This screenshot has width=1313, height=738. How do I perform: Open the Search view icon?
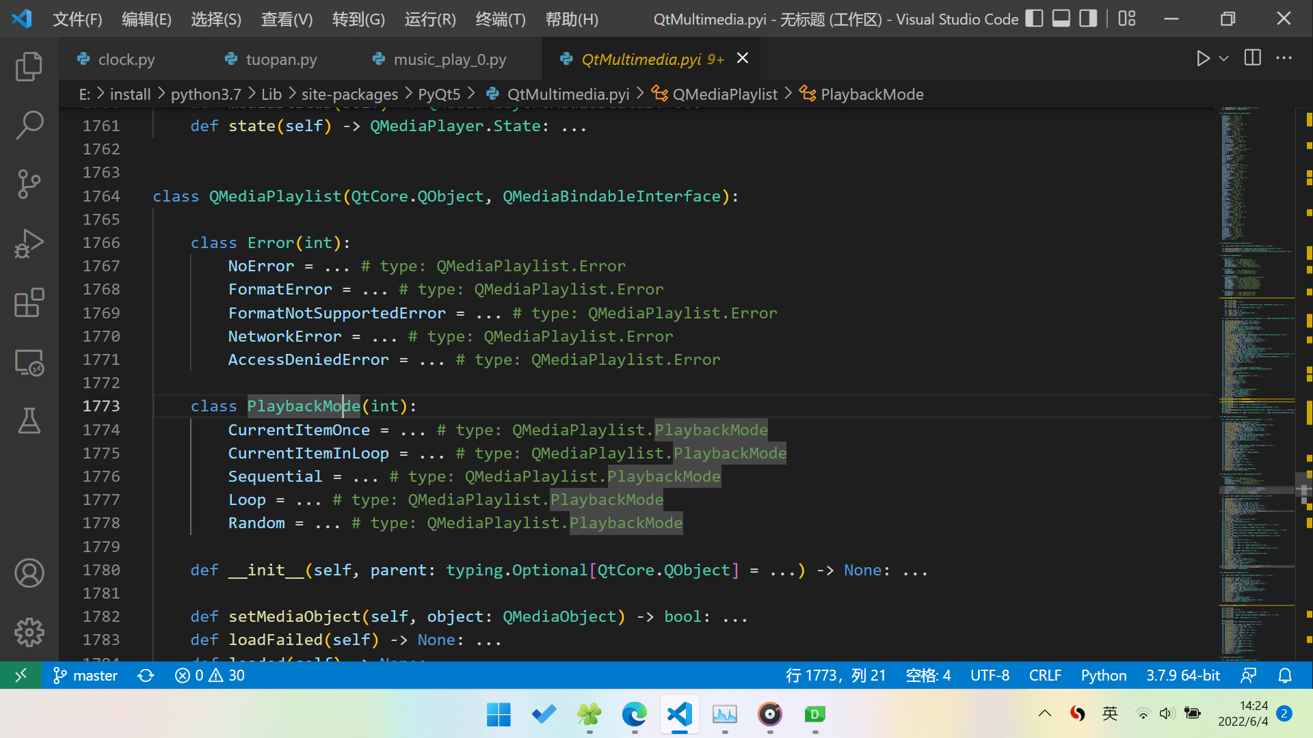pos(29,125)
